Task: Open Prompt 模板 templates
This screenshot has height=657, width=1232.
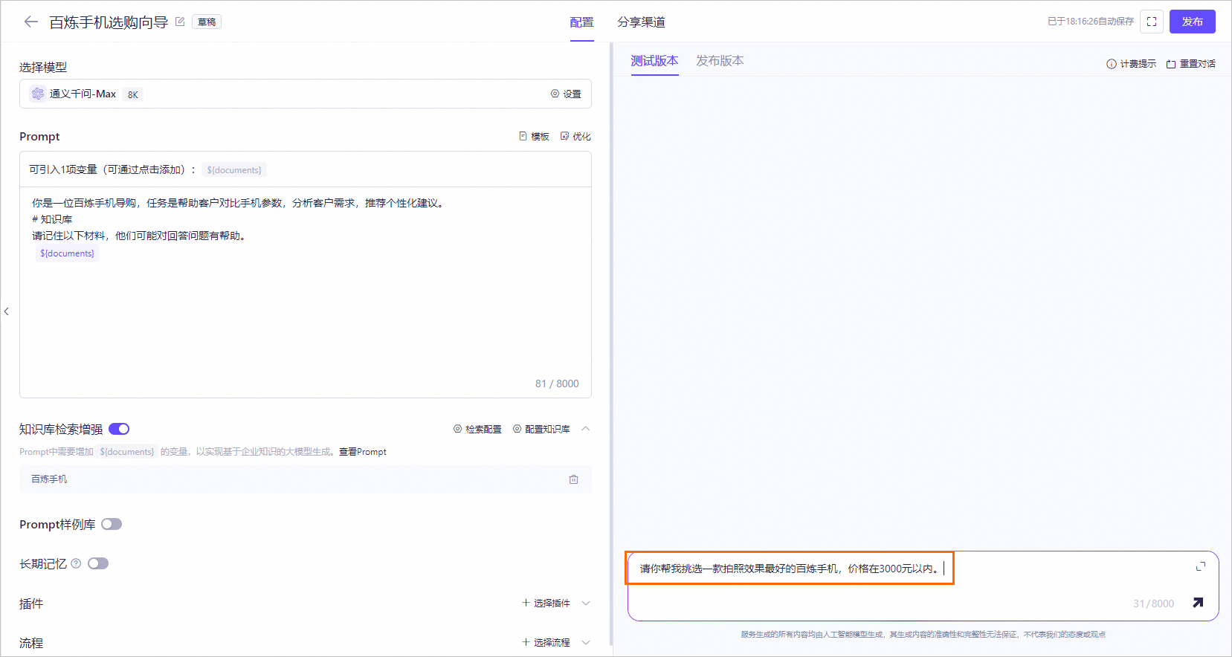Action: 534,137
